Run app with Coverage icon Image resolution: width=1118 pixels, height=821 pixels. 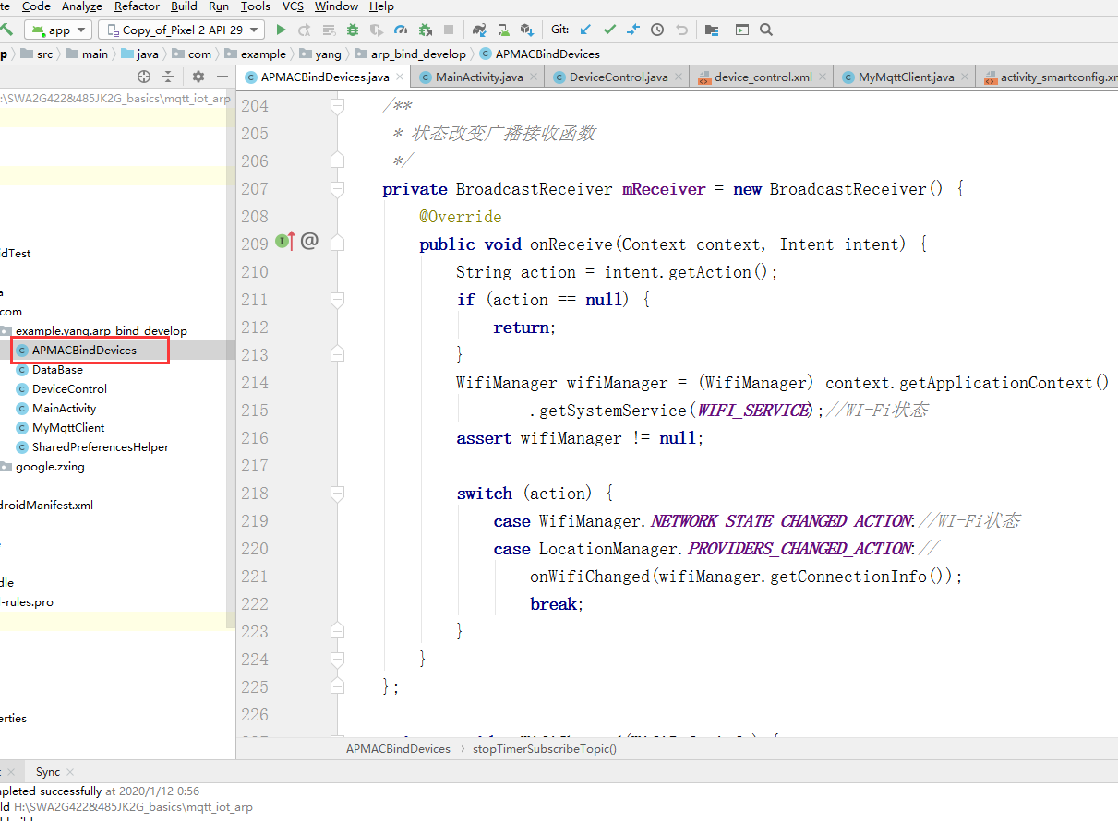[377, 30]
